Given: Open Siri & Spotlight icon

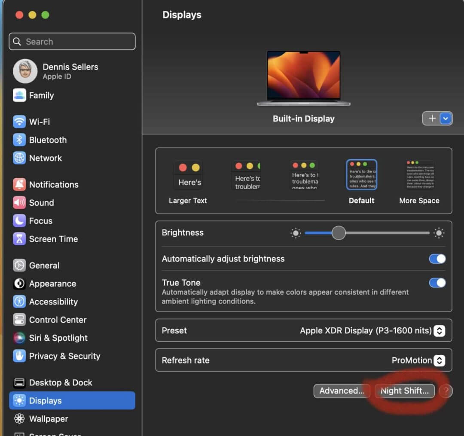Looking at the screenshot, I should 19,338.
